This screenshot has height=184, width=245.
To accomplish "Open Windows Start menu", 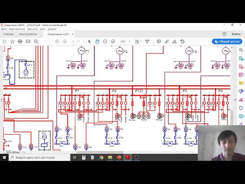I will click(4, 158).
